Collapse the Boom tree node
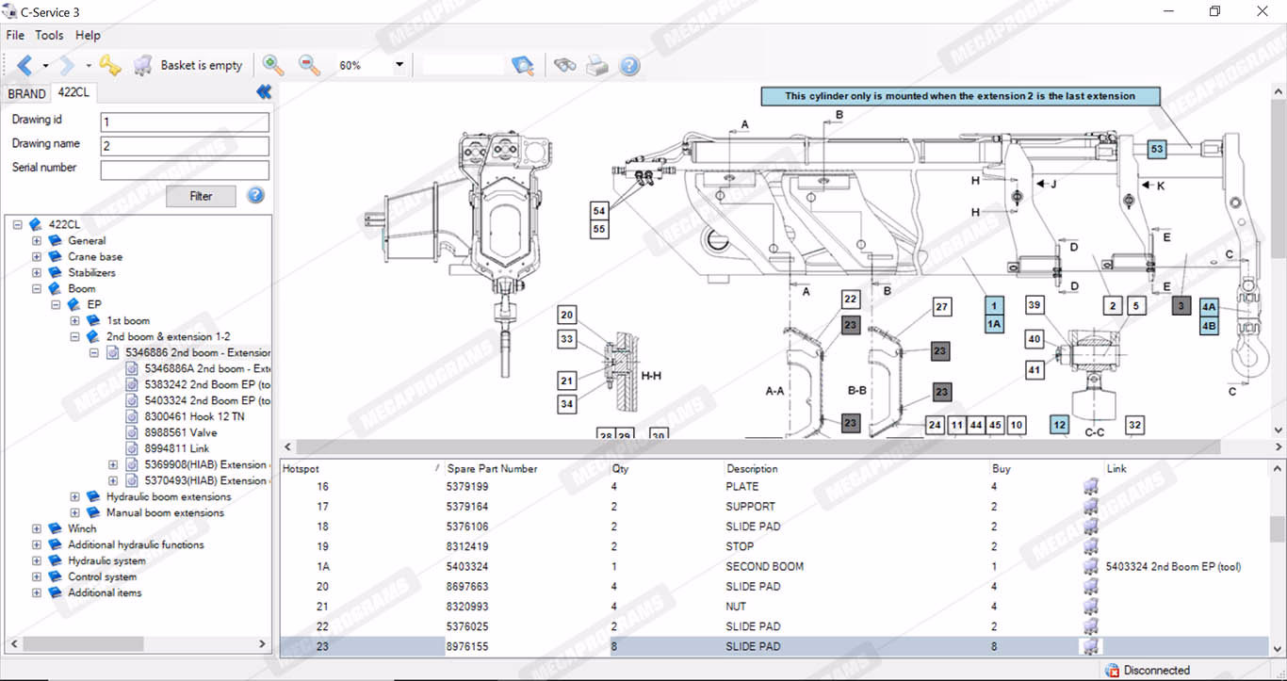This screenshot has width=1287, height=681. [37, 288]
